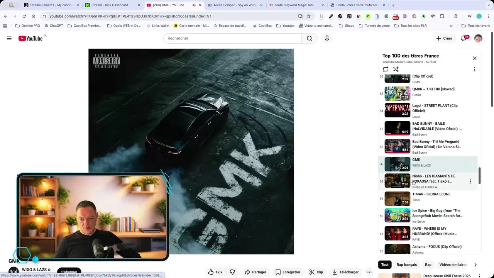Open the browser extensions puzzle icon
Image resolution: width=494 pixels, height=278 pixels.
click(442, 16)
